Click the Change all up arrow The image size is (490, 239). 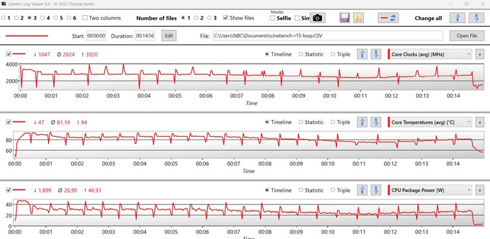457,18
